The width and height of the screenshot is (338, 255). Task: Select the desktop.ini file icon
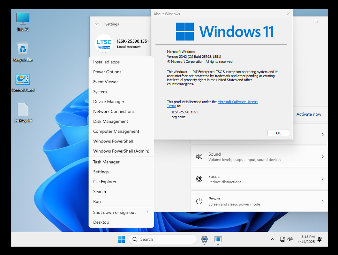(x=23, y=113)
